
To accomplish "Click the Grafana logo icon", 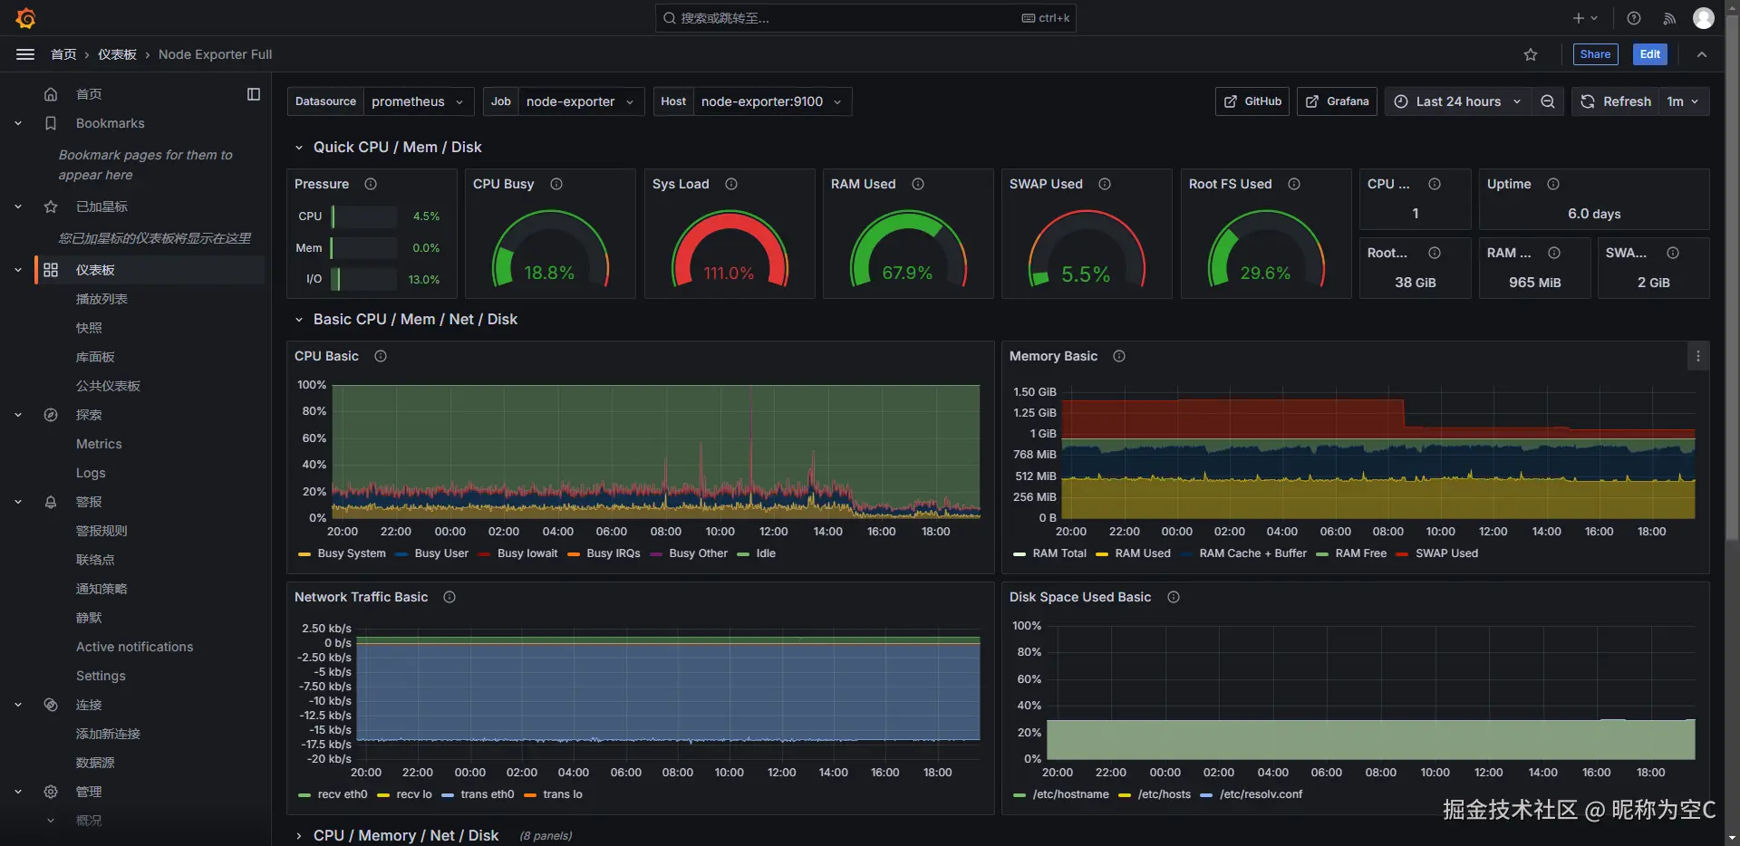I will (25, 18).
